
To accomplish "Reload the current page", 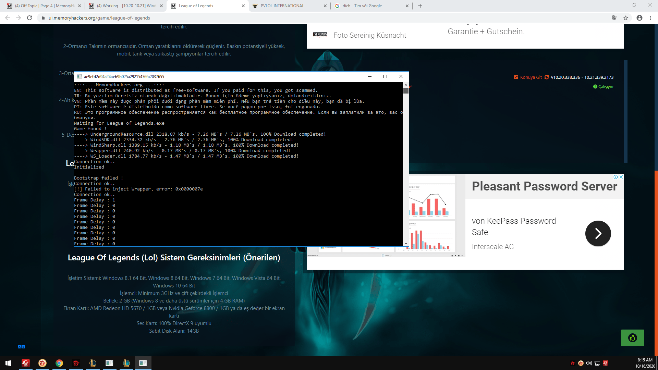I will click(x=29, y=18).
